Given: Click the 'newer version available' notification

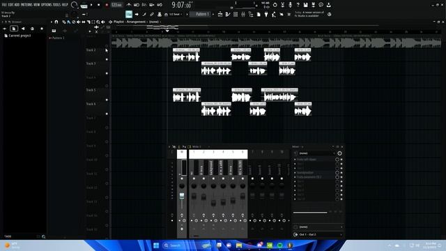Looking at the screenshot, I should click(309, 14).
